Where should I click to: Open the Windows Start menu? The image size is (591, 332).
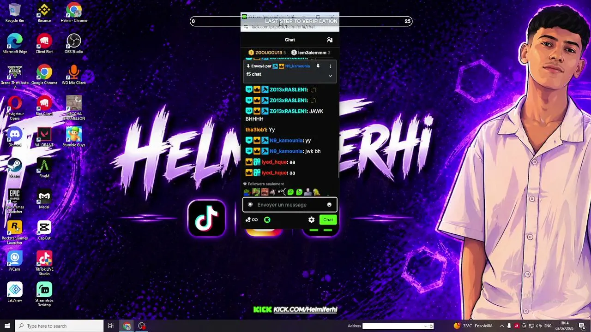click(x=7, y=326)
